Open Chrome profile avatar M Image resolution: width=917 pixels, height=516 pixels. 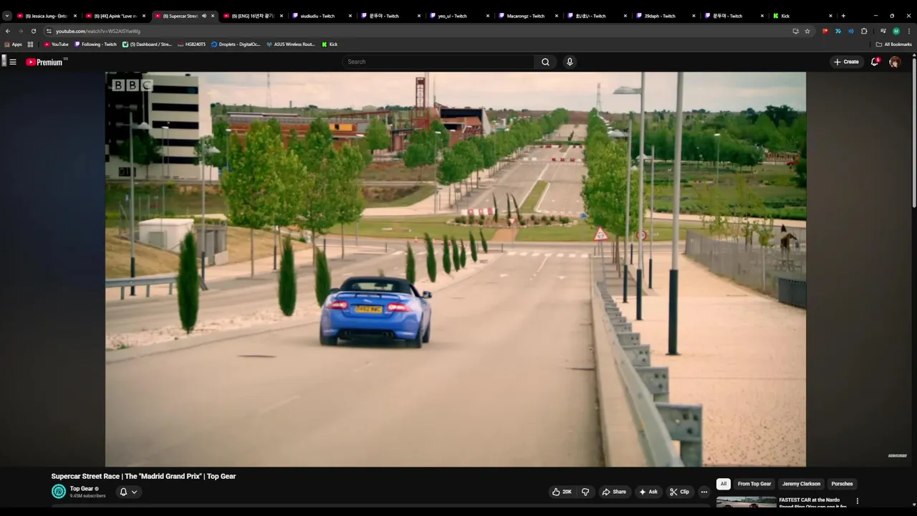(x=896, y=31)
